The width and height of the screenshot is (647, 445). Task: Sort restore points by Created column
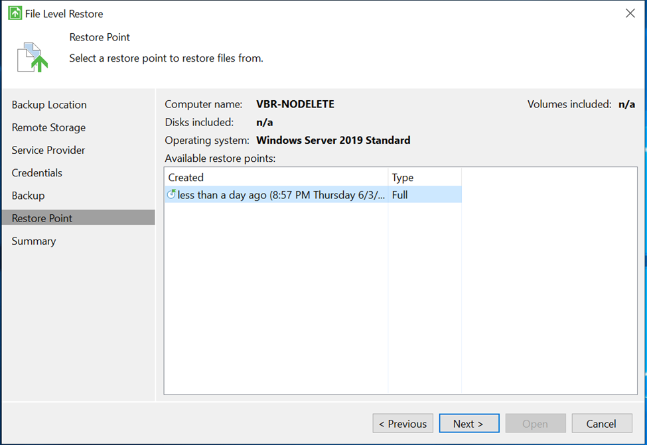275,178
